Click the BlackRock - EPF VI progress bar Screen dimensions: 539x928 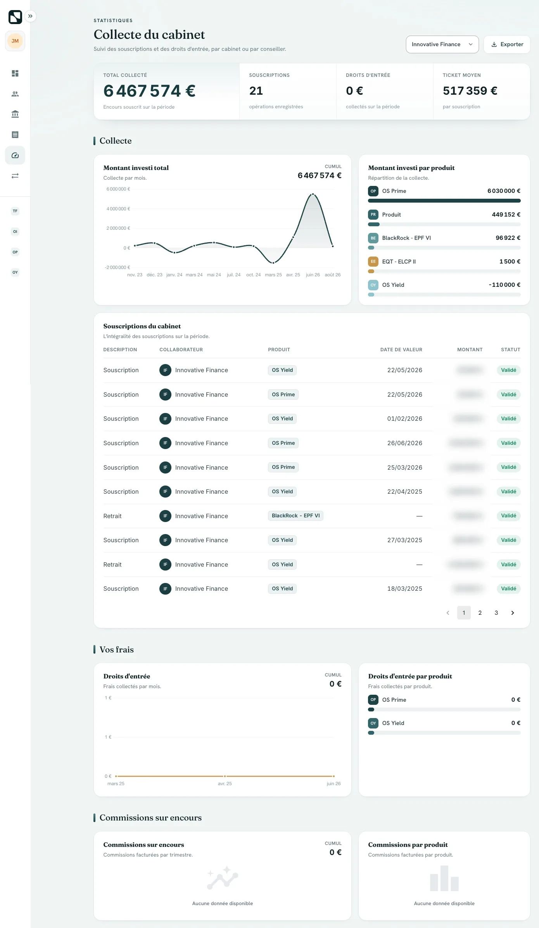[x=444, y=248]
